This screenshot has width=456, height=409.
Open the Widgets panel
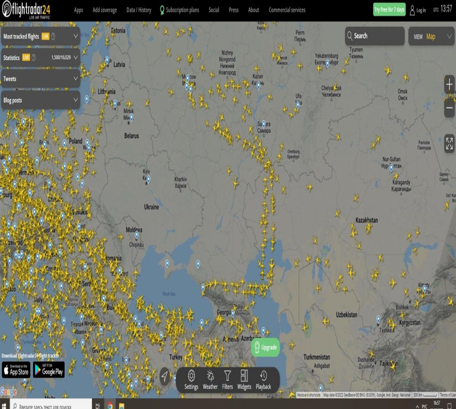244,379
